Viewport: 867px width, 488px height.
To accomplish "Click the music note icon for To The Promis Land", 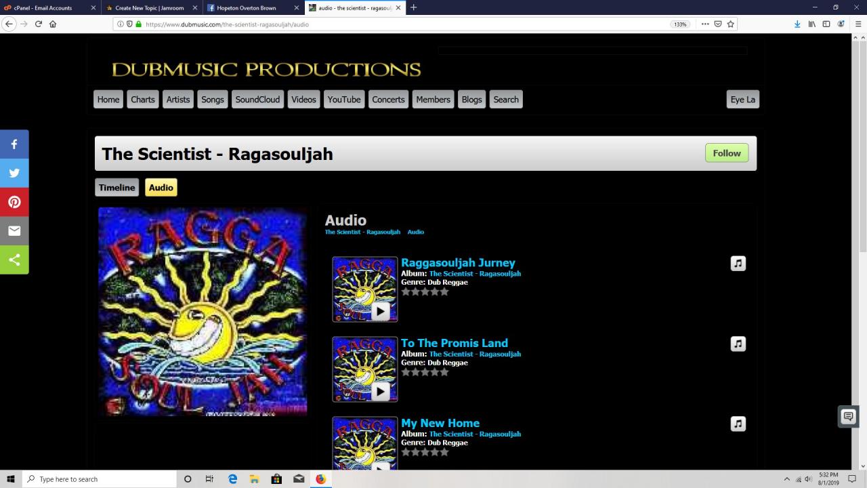I will (738, 344).
